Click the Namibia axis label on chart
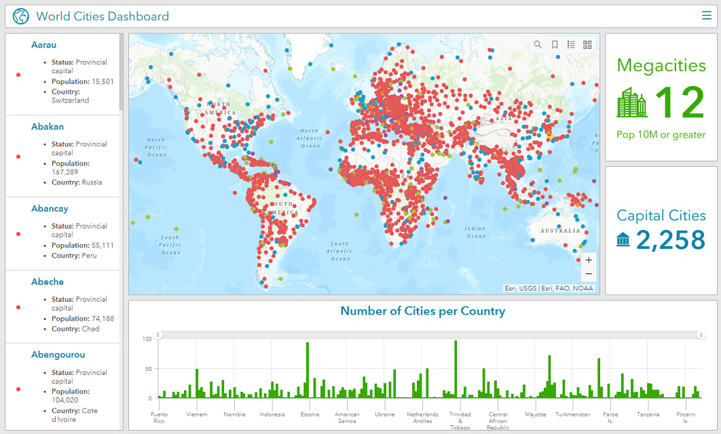 [234, 414]
